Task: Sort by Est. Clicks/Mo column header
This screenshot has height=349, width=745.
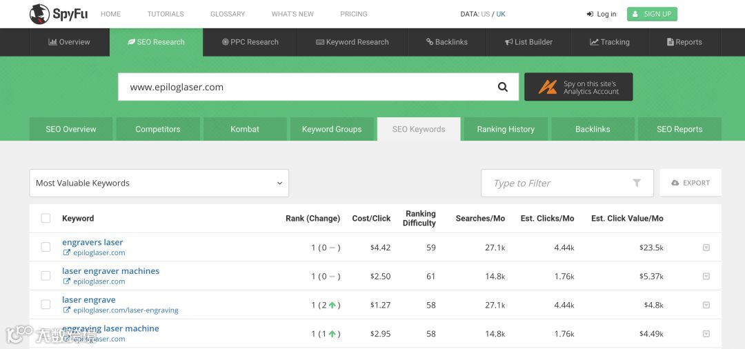Action: 547,219
